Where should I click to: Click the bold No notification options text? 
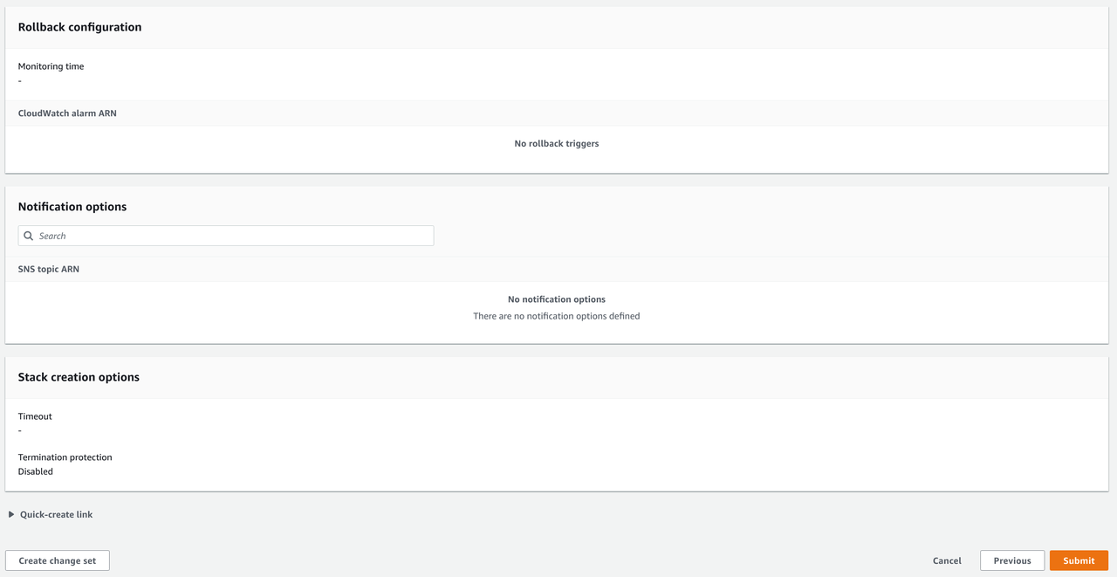[557, 299]
